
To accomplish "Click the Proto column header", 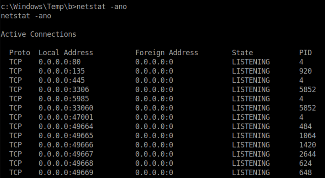I will click(x=19, y=53).
